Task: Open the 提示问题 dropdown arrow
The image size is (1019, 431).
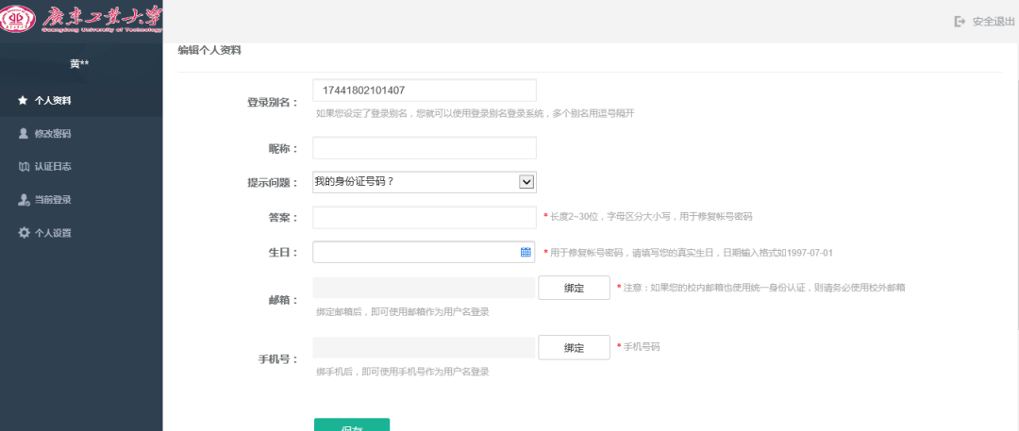Action: pyautogui.click(x=526, y=182)
